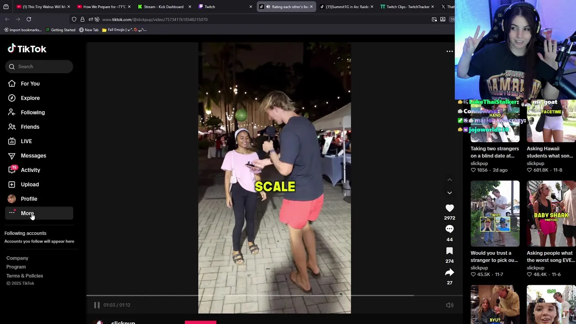Open Getting Started bookmark
Screen dimensions: 576x324
pos(60,30)
